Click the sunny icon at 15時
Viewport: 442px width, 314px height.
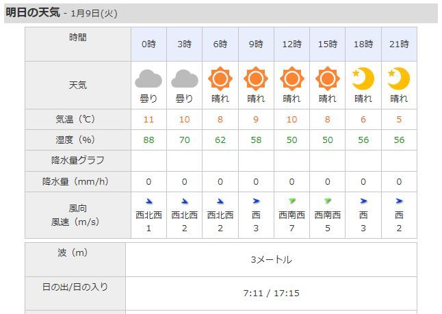click(x=327, y=79)
